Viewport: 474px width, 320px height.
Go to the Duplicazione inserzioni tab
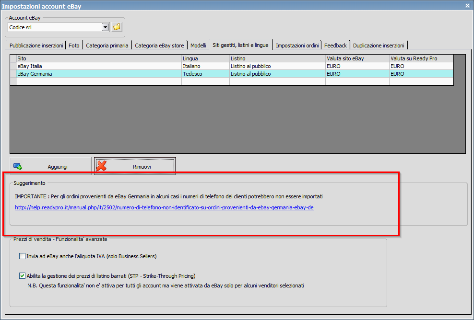[379, 46]
